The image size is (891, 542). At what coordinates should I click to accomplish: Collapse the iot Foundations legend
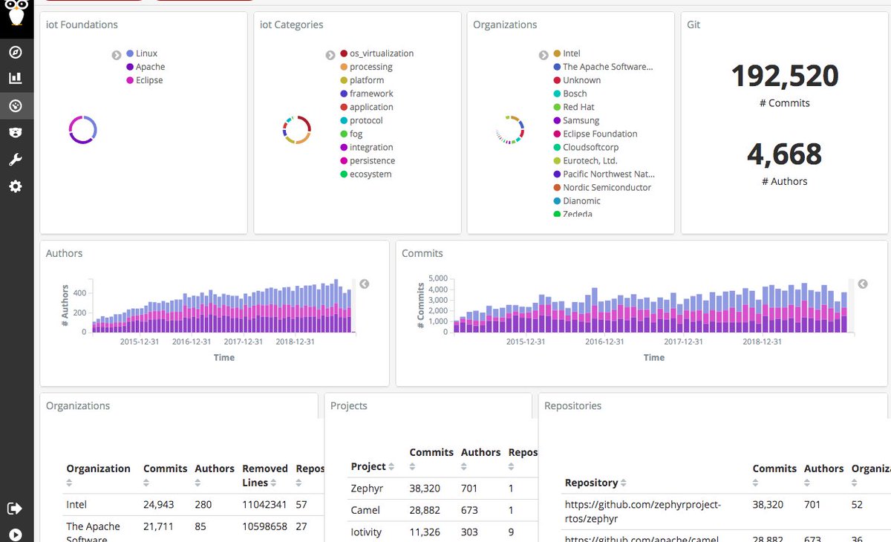coord(117,54)
